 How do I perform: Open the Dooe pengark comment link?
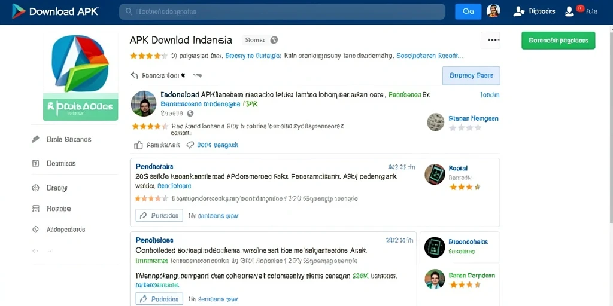[x=217, y=145]
